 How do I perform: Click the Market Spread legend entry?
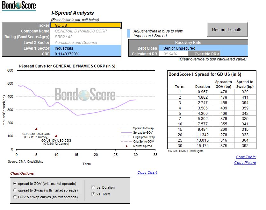coord(139,146)
